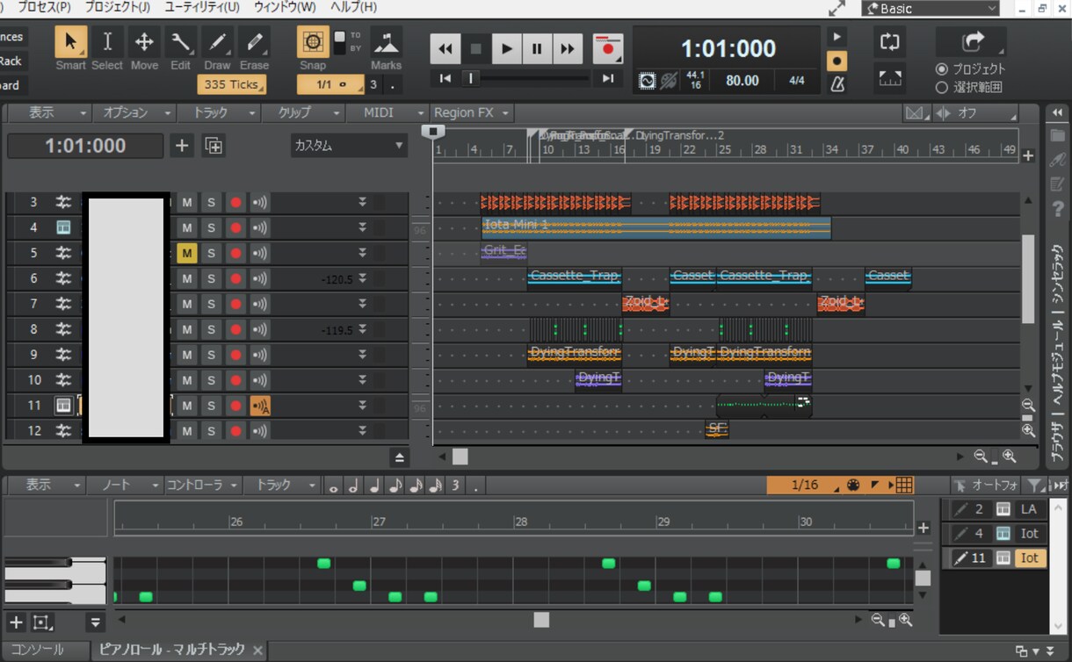Disable input echo on track 11
1072x662 pixels.
[x=260, y=406]
